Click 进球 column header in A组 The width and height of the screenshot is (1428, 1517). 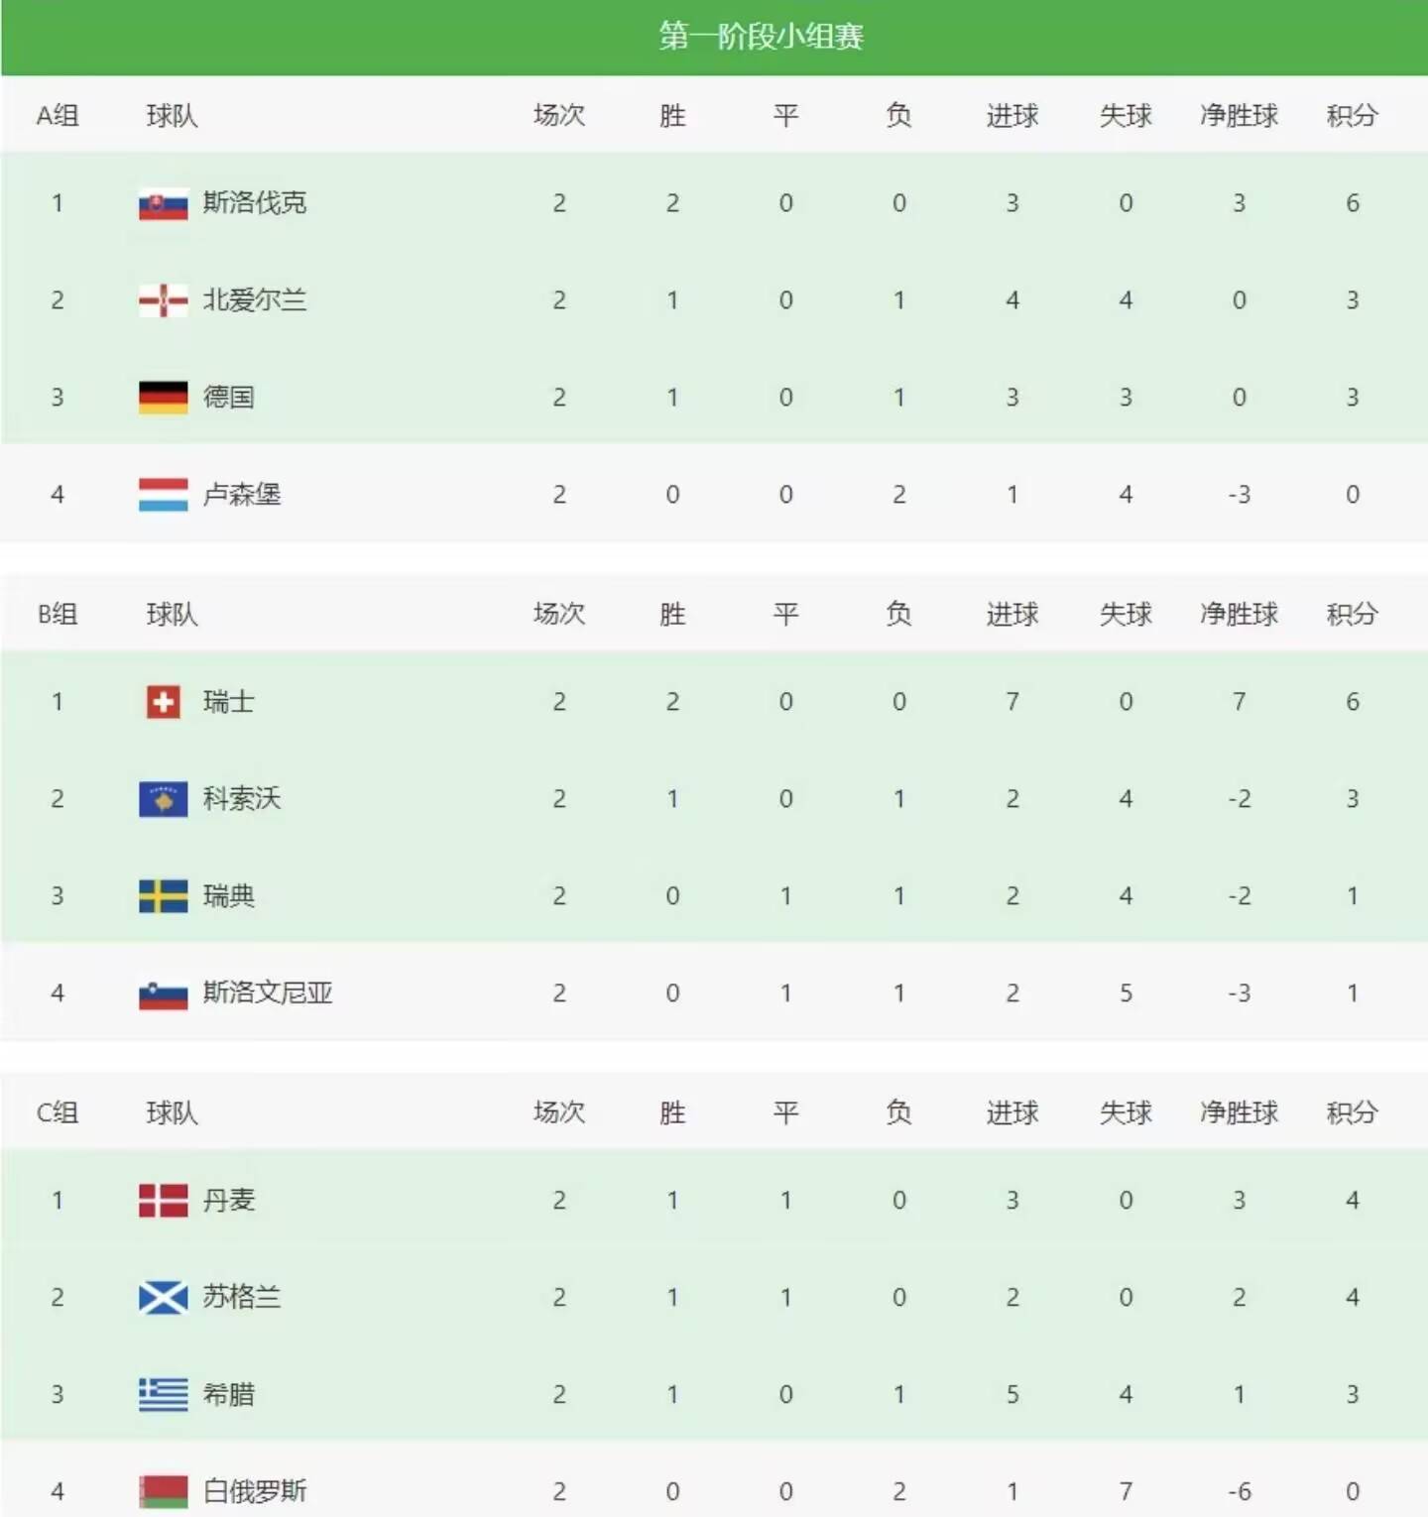click(1011, 116)
